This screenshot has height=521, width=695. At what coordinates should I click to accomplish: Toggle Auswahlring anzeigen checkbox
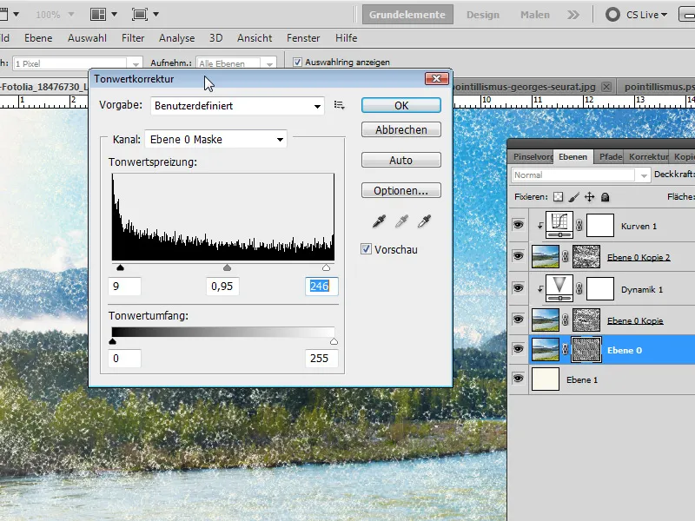click(297, 62)
